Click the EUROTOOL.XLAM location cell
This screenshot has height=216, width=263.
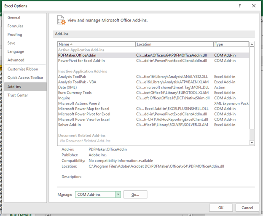click(172, 93)
